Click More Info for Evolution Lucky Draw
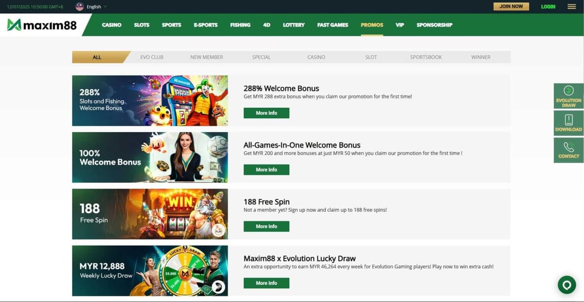Screen dimensions: 584x302 [x=266, y=283]
